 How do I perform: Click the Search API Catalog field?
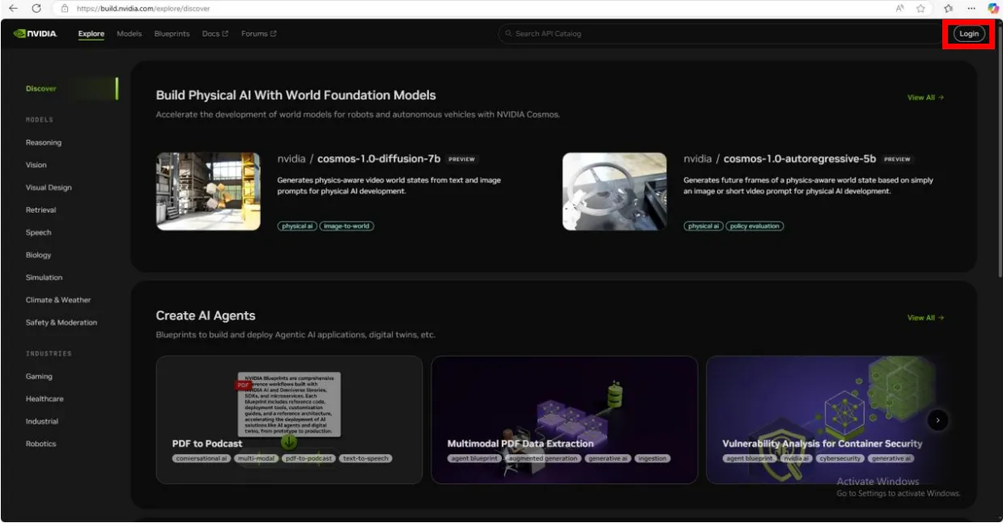720,34
